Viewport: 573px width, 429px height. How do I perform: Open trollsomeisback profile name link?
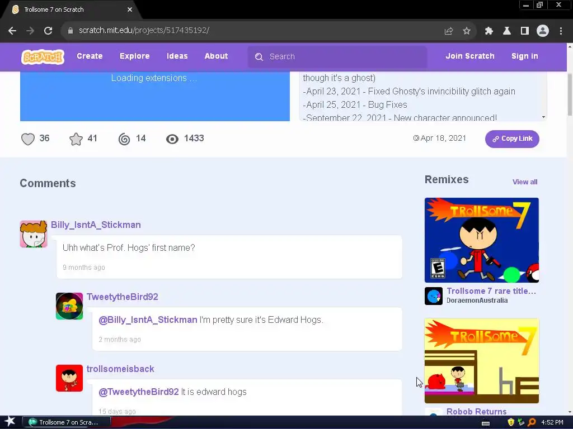click(x=120, y=369)
